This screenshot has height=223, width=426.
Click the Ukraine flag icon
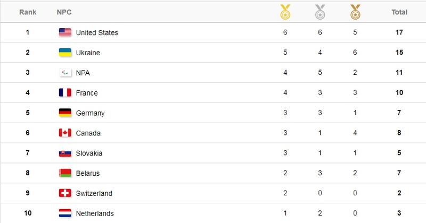65,53
